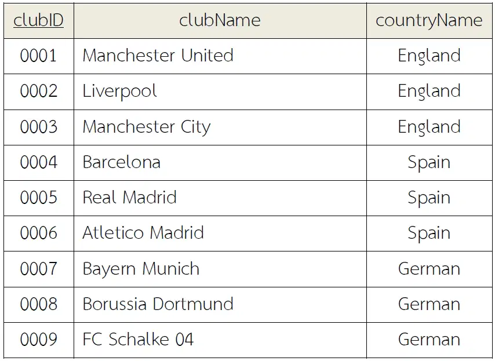The image size is (495, 361).
Task: Select club ID 0007 cell
Action: (x=38, y=269)
